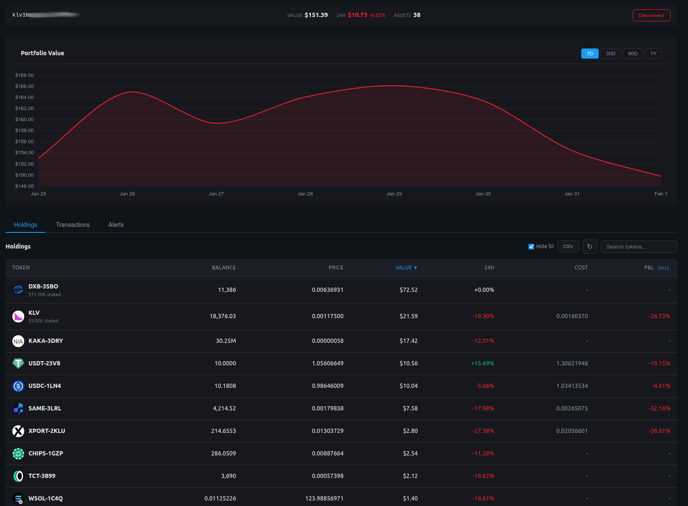Select the 1Y portfolio range
The width and height of the screenshot is (688, 506).
653,54
